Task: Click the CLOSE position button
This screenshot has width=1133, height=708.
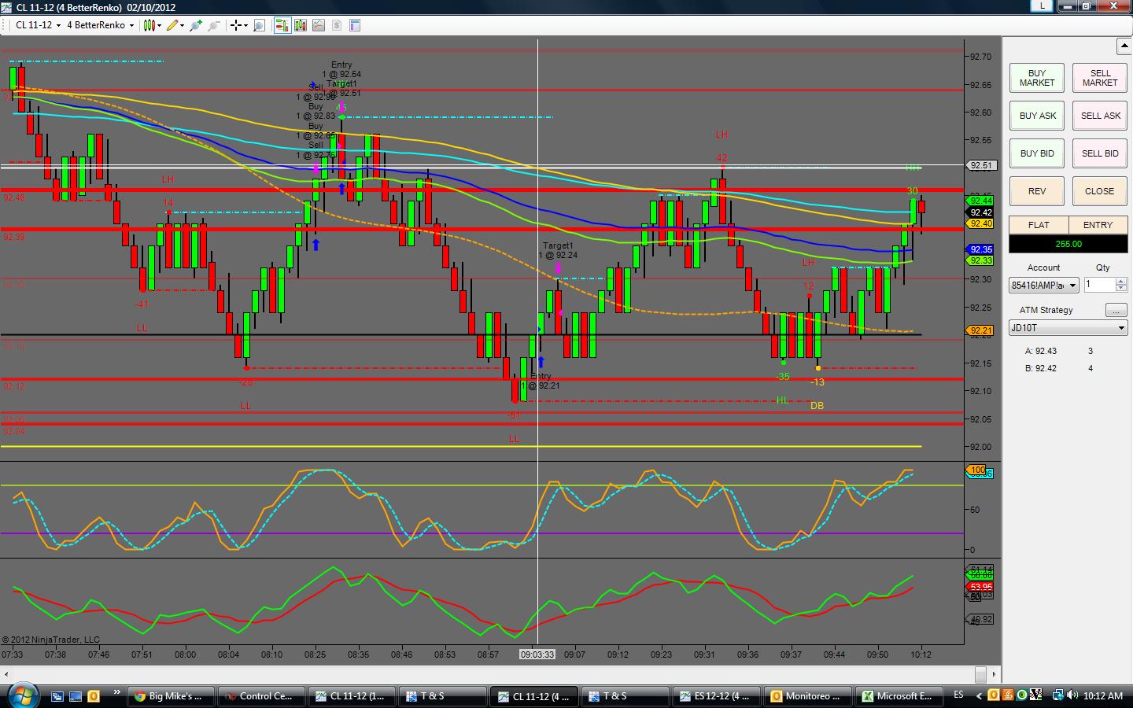Action: pyautogui.click(x=1100, y=191)
